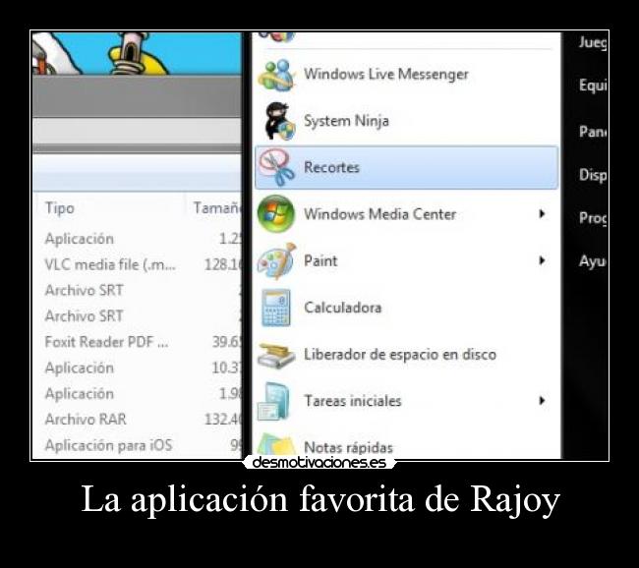The width and height of the screenshot is (639, 568).
Task: Click the 39.6 size value
Action: click(x=227, y=342)
